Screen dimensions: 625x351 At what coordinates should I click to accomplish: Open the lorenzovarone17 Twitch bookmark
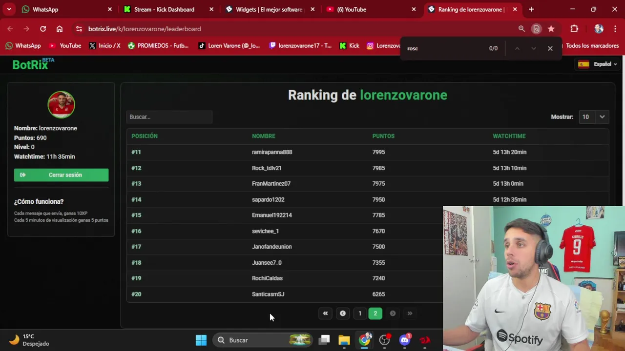[300, 46]
